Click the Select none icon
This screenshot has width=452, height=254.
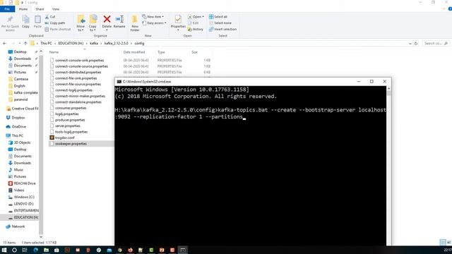211,23
